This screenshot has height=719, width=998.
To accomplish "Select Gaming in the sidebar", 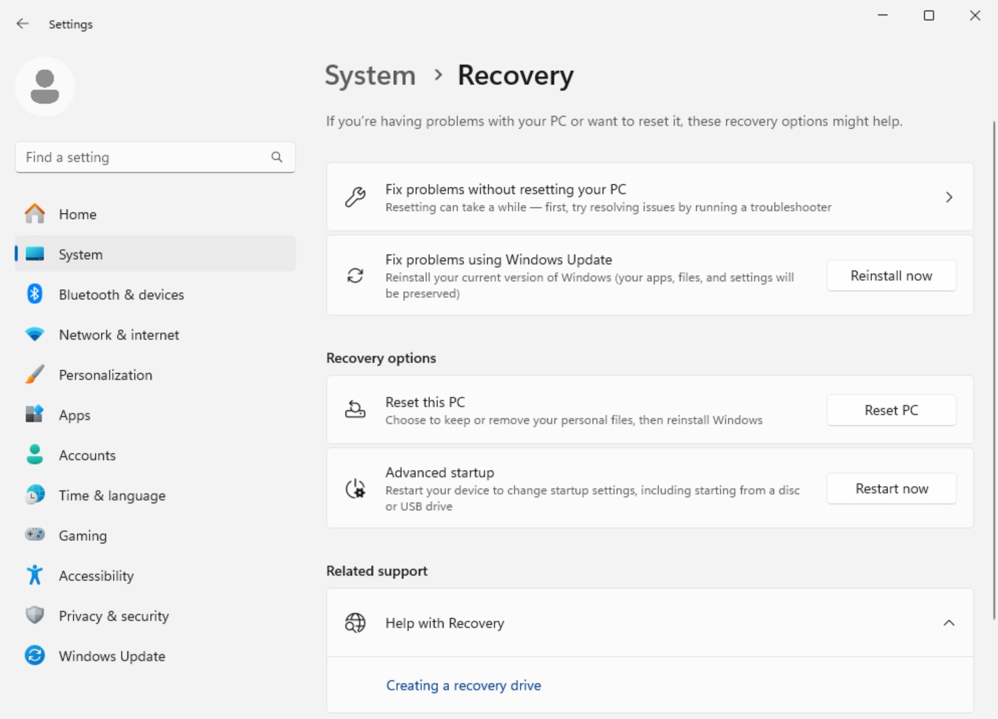I will [82, 536].
